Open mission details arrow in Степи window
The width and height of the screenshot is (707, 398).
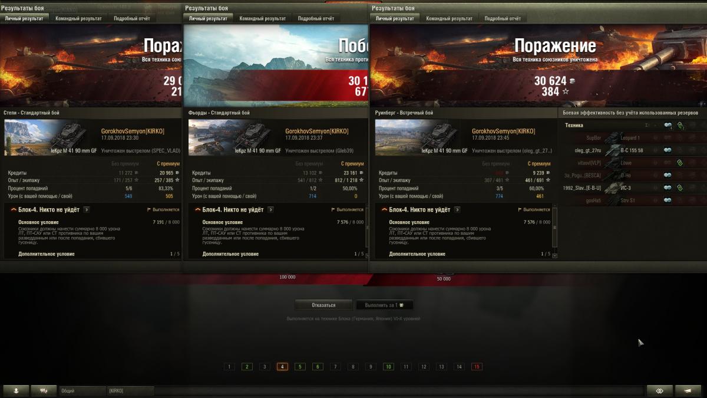[x=87, y=209]
